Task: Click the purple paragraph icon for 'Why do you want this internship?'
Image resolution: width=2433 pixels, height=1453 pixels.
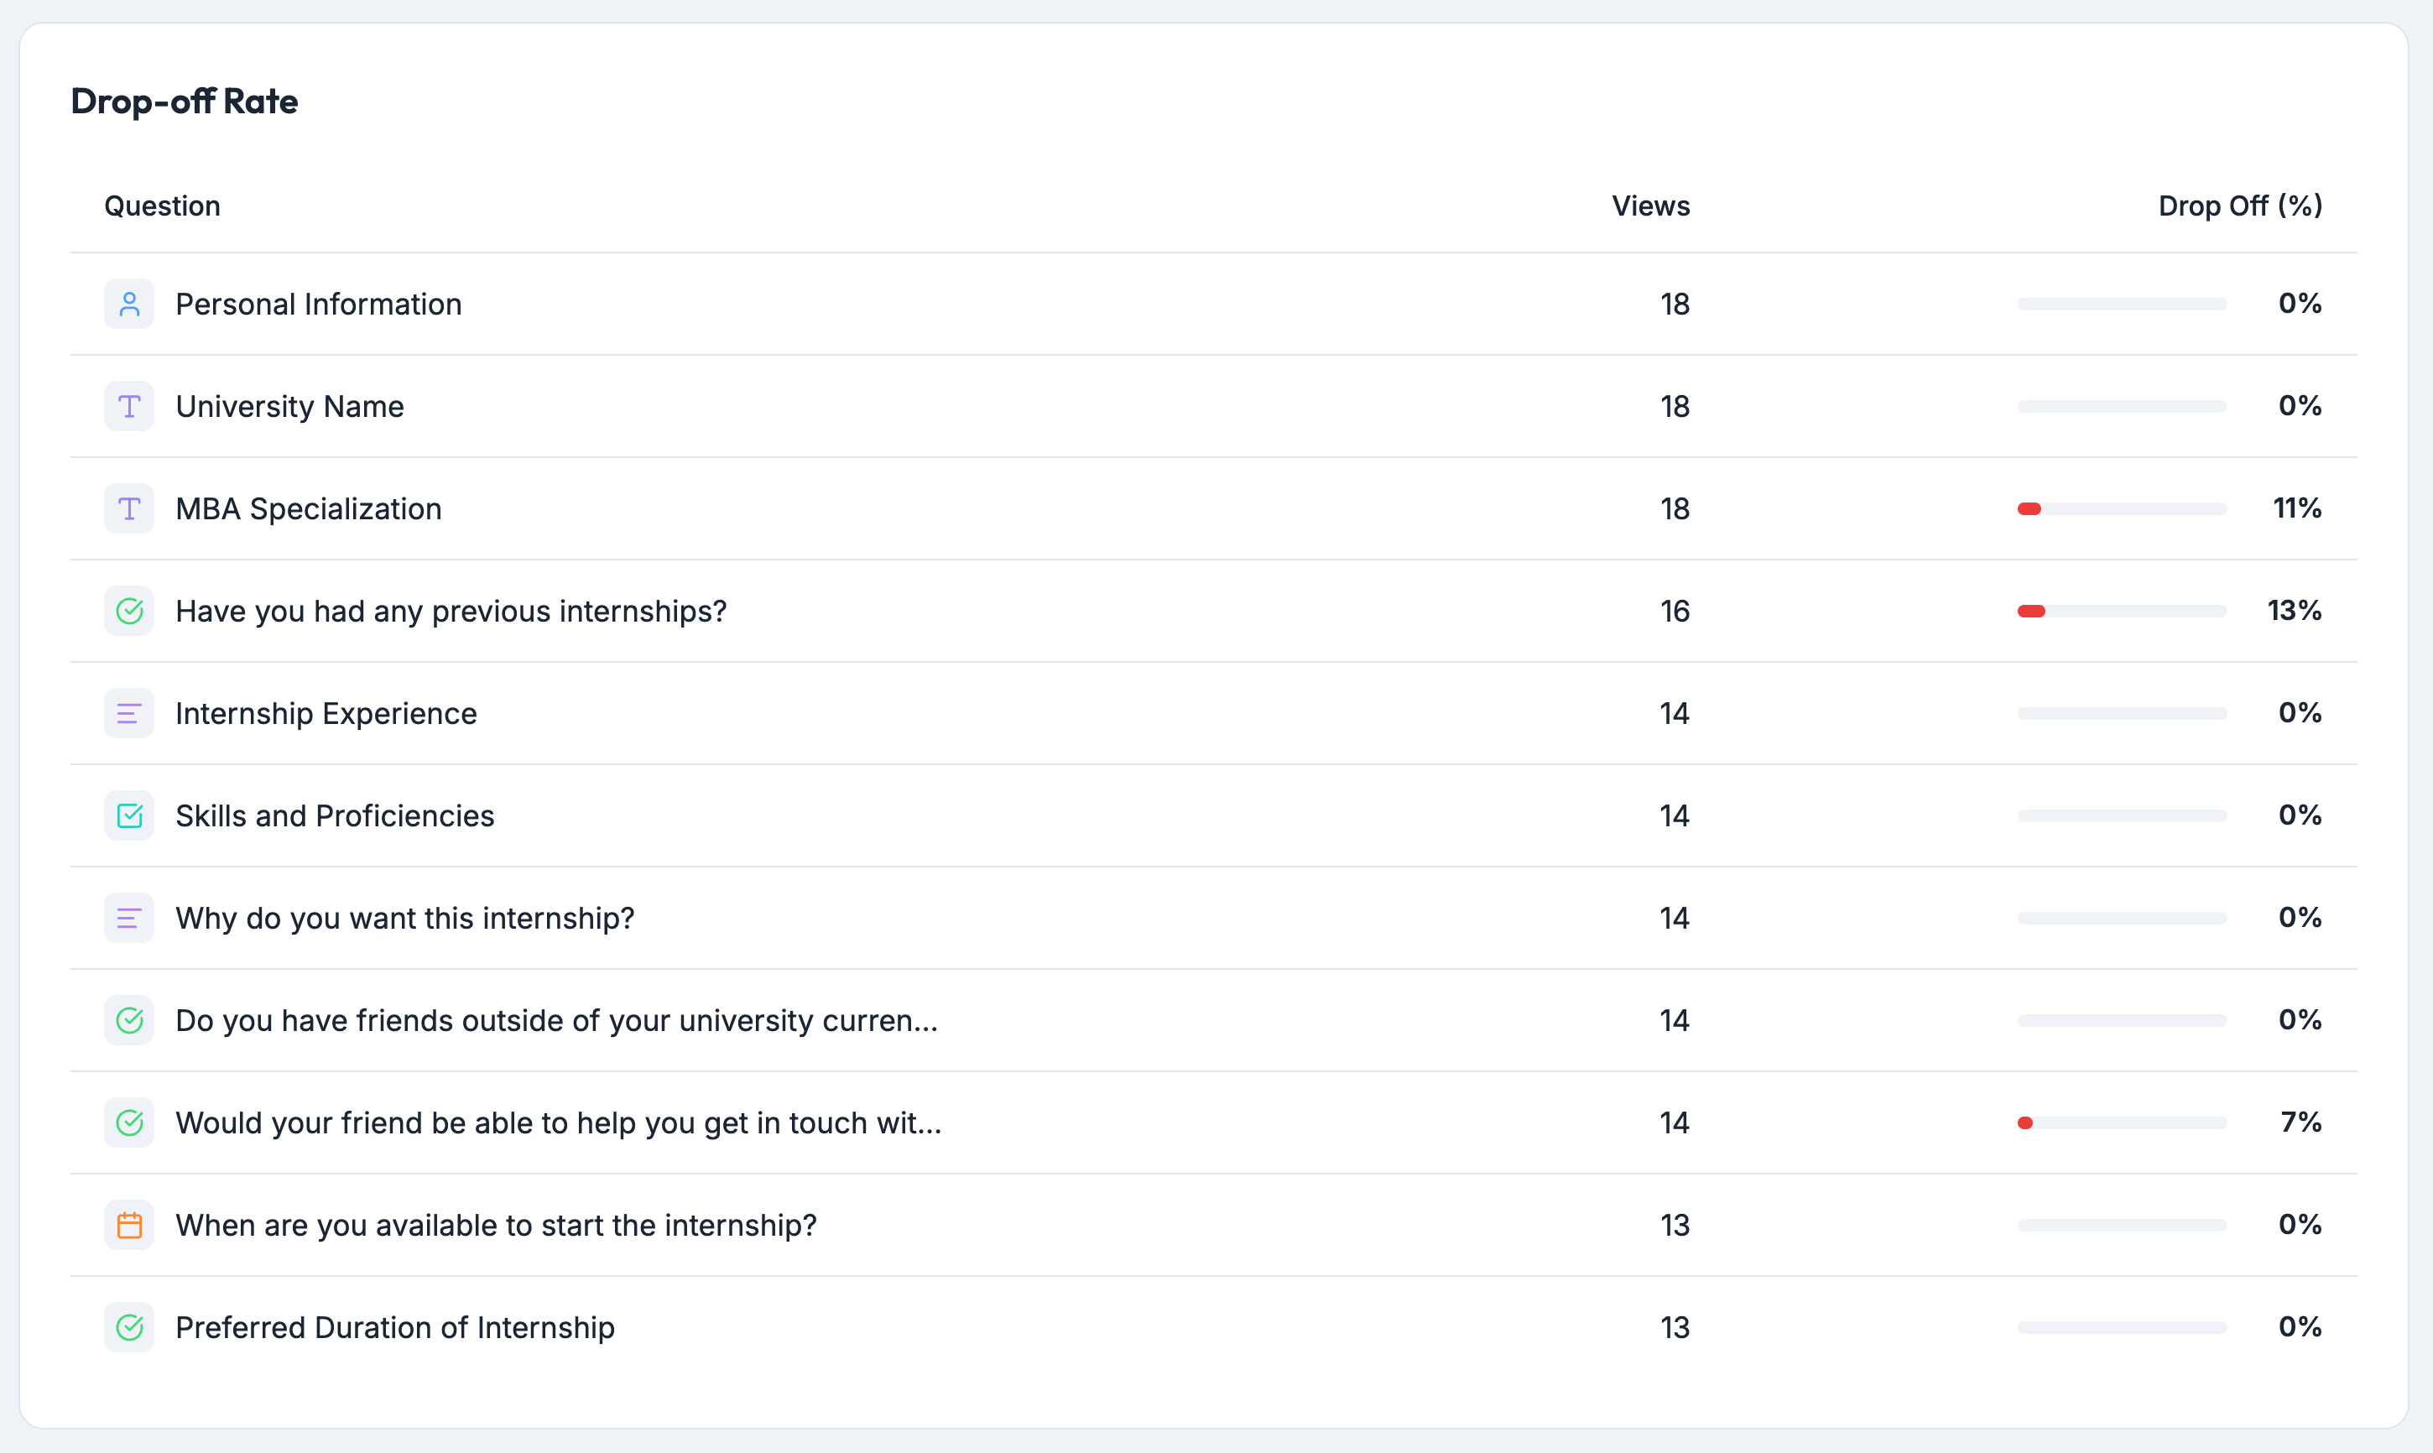Action: coord(128,918)
